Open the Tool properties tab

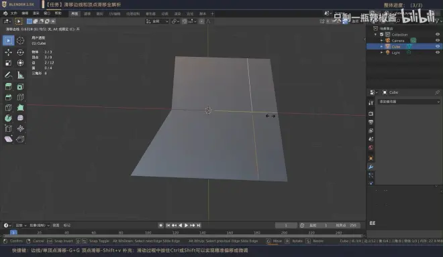(371, 103)
